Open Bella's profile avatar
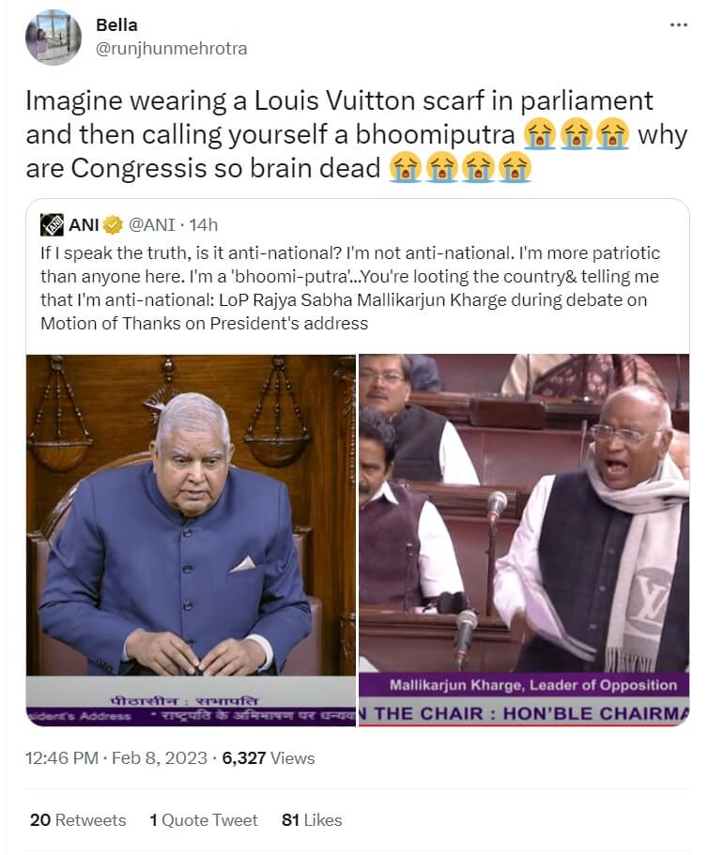709x855 pixels. [53, 38]
